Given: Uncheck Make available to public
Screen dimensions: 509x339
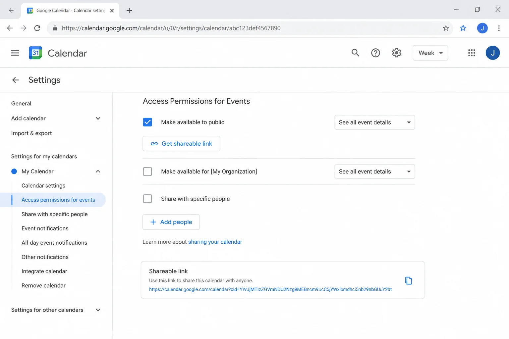Looking at the screenshot, I should click(x=147, y=122).
